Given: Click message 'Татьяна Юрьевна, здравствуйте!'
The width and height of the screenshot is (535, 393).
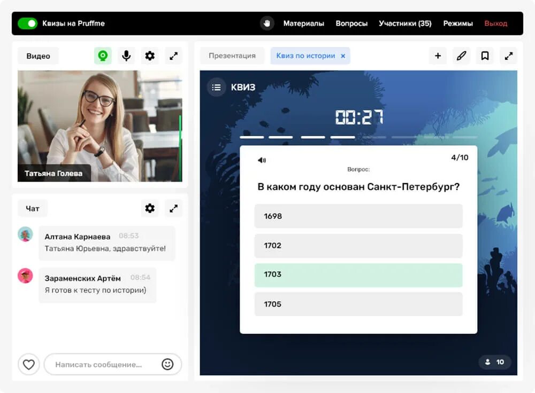Looking at the screenshot, I should [x=105, y=249].
